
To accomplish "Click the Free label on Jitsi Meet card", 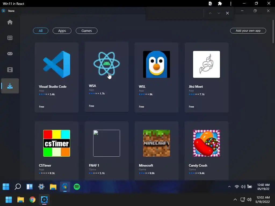I will pyautogui.click(x=191, y=107).
